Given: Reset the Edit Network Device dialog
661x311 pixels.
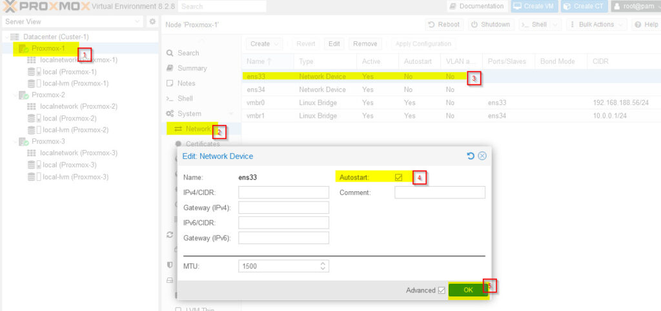Looking at the screenshot, I should [471, 156].
